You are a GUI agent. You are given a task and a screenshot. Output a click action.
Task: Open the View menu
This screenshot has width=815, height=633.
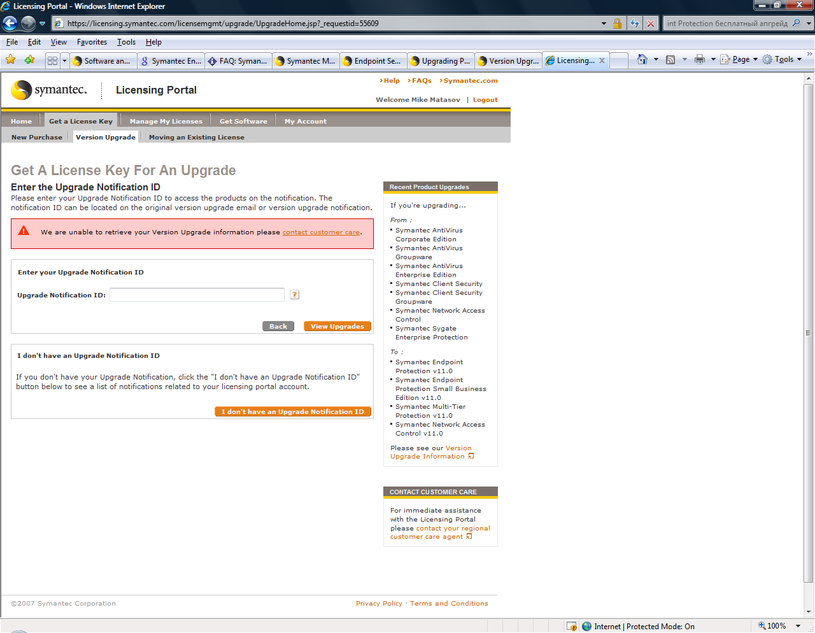click(x=59, y=42)
